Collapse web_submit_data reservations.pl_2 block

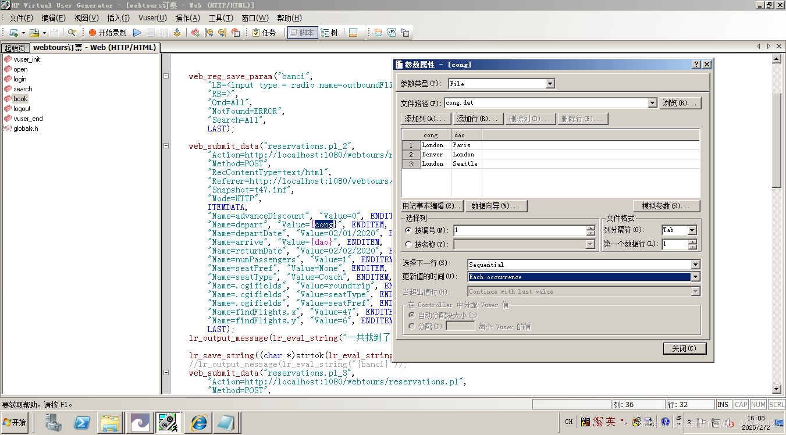point(166,146)
